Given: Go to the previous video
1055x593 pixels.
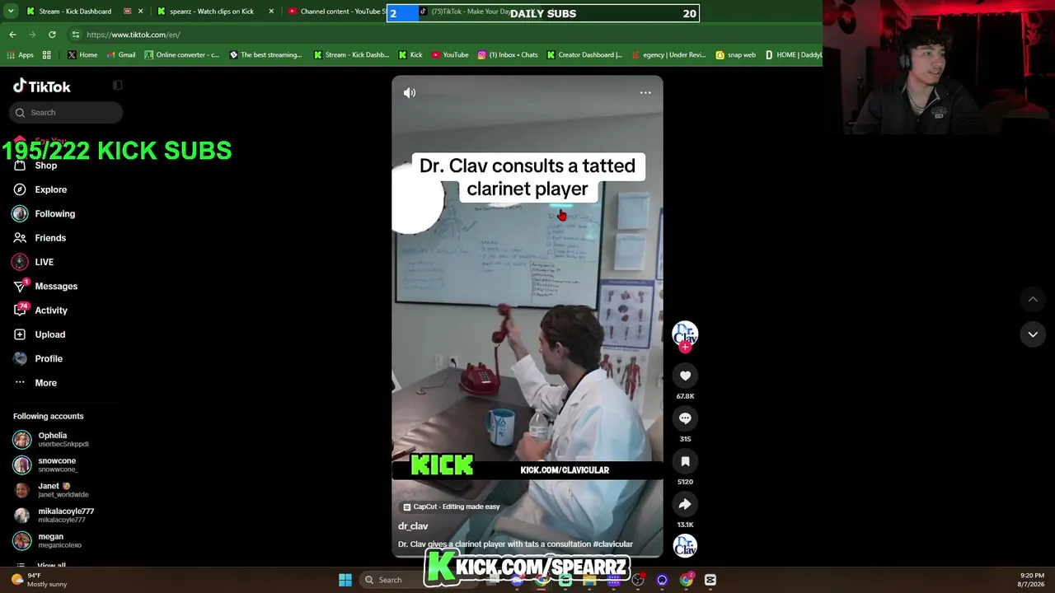Looking at the screenshot, I should pyautogui.click(x=1033, y=299).
